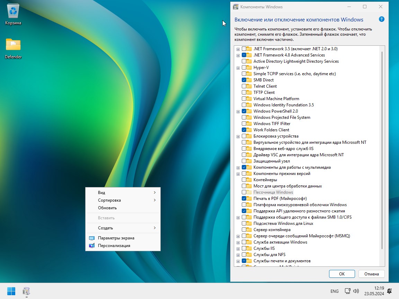Click the Службы для NFS folder icon
This screenshot has width=399, height=299.
249,254
